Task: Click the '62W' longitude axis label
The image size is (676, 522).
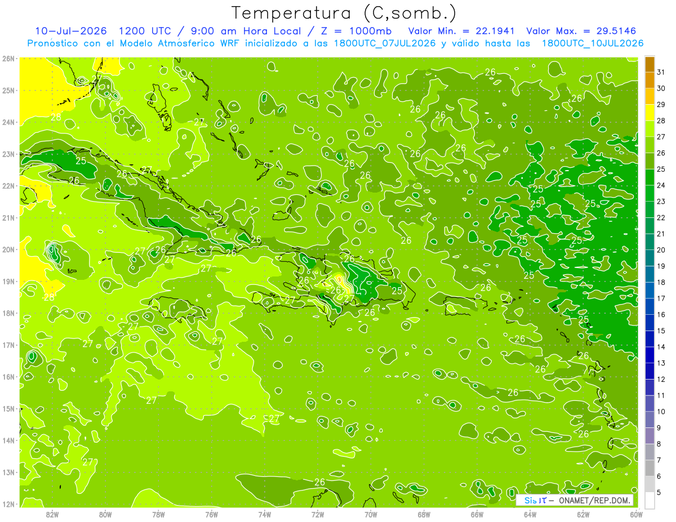Action: coord(583,515)
